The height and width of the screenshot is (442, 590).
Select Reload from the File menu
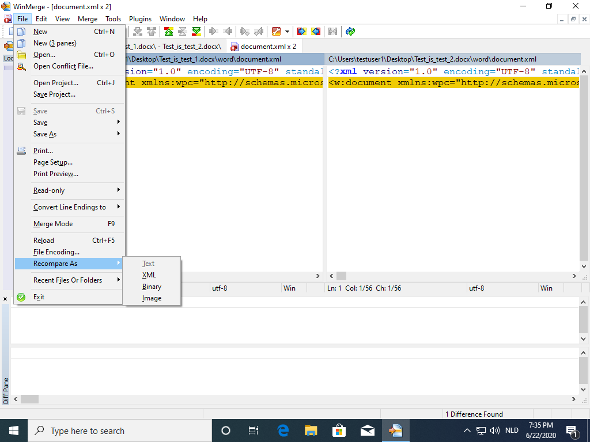[70, 241]
